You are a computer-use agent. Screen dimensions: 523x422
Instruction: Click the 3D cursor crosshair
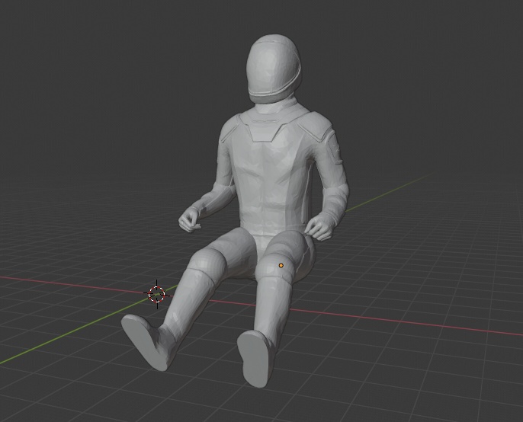[157, 294]
